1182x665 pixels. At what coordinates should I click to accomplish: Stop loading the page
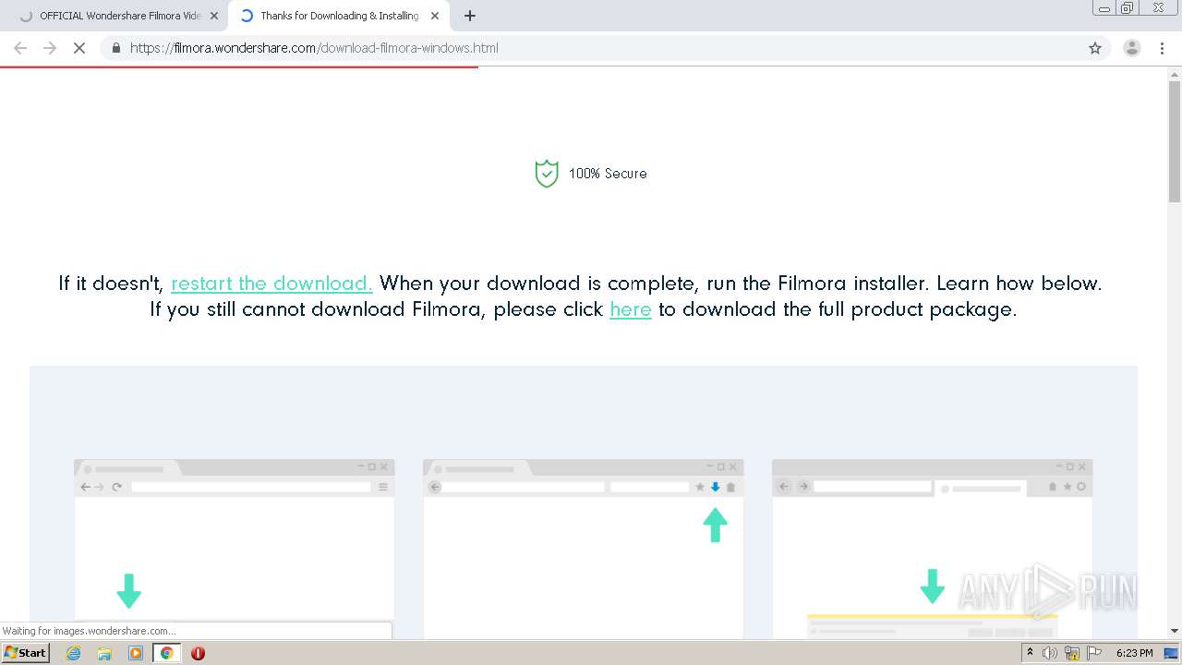pyautogui.click(x=79, y=48)
